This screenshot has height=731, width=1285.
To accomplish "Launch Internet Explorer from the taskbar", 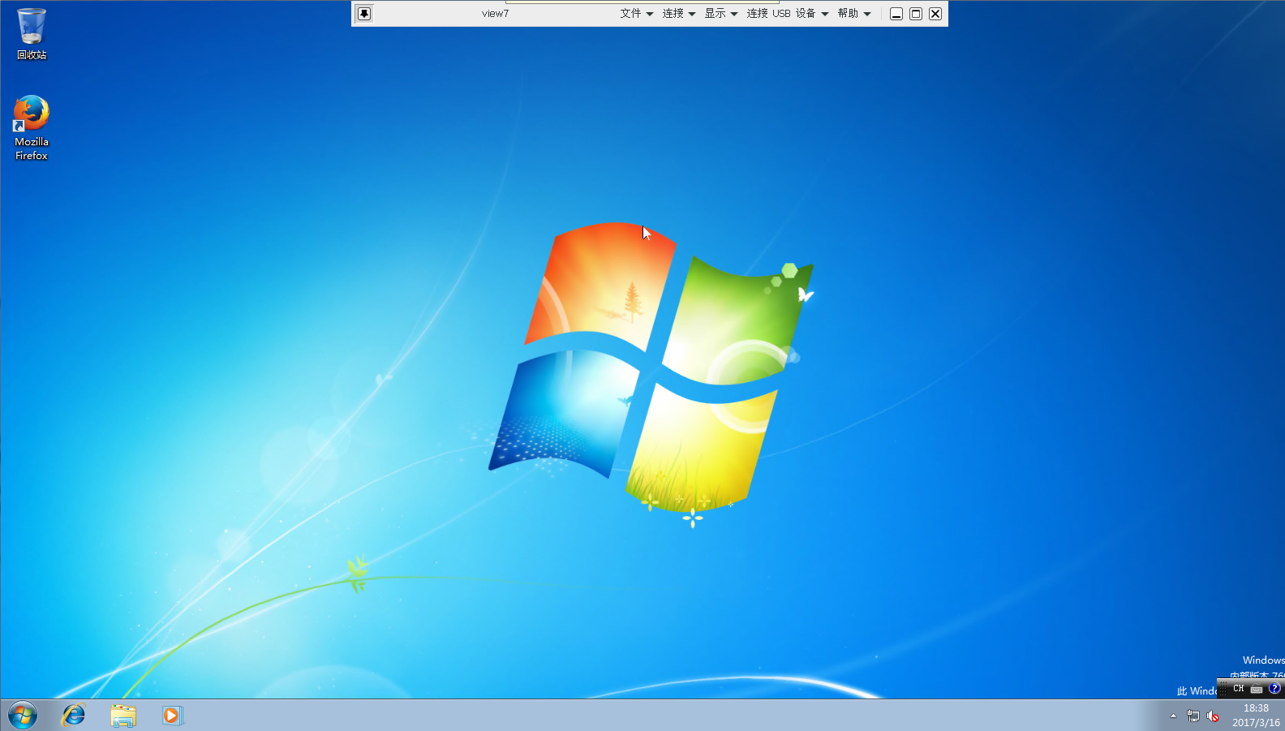I will 74,716.
